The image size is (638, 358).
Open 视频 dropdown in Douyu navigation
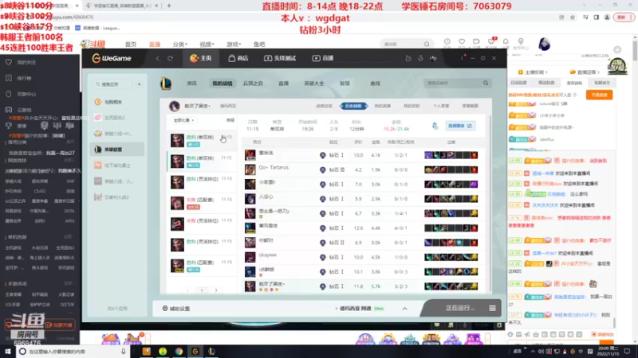207,45
